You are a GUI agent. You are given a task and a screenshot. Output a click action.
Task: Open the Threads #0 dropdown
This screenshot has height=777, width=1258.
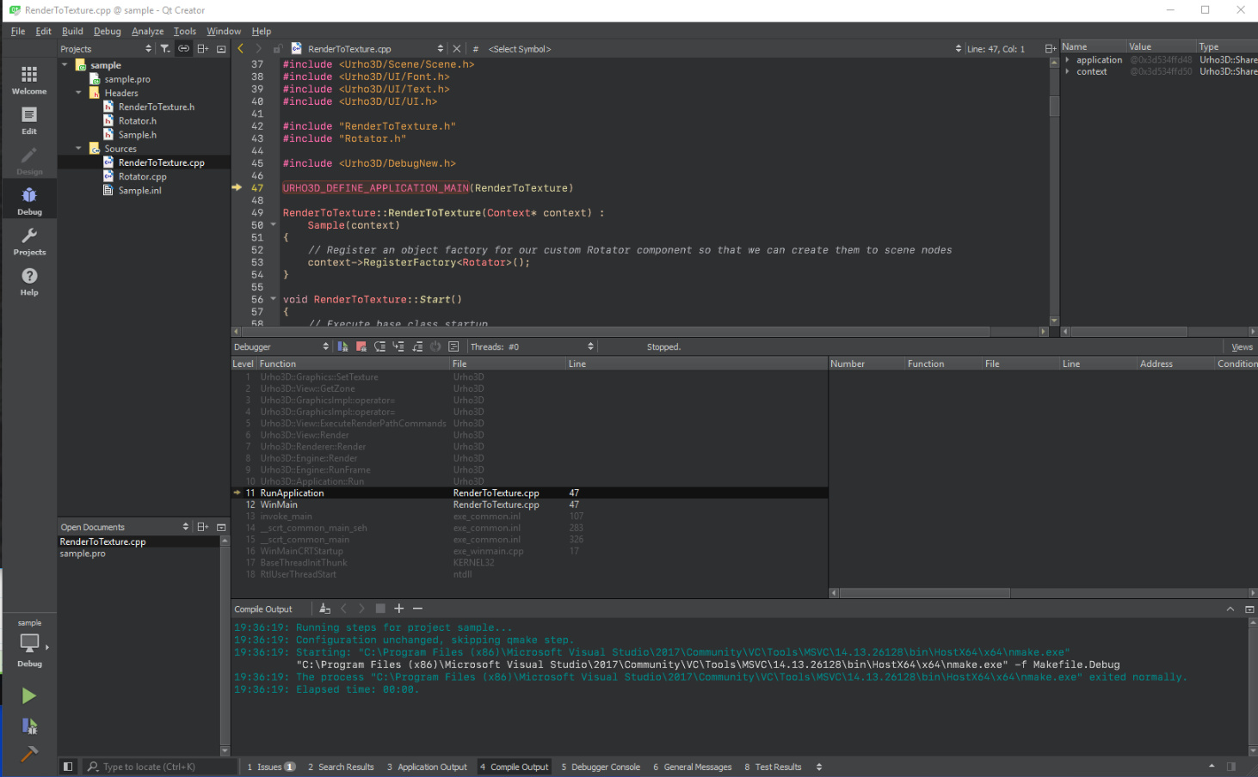point(532,346)
